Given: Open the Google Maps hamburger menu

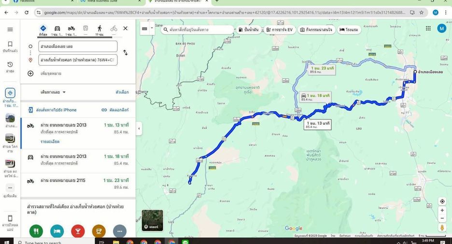Looking at the screenshot, I should tap(10, 29).
